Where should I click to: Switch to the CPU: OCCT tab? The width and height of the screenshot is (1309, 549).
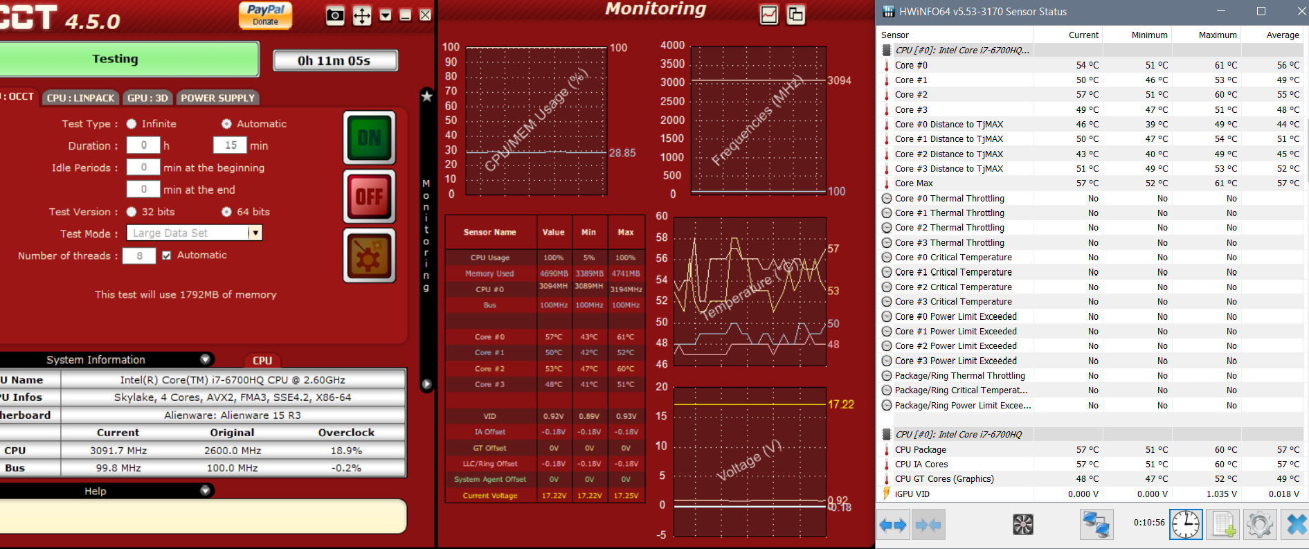(18, 97)
